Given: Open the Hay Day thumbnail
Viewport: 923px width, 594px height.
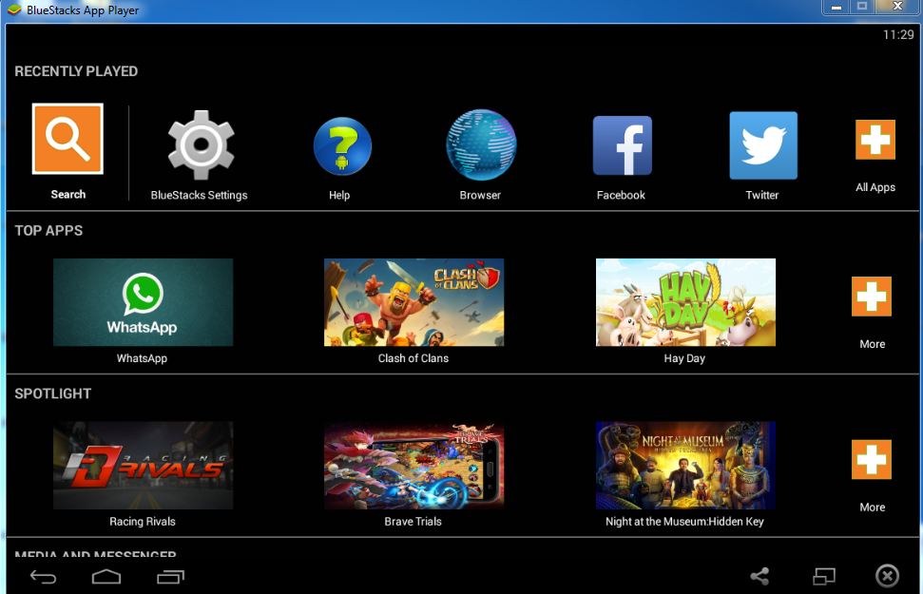Looking at the screenshot, I should [685, 302].
